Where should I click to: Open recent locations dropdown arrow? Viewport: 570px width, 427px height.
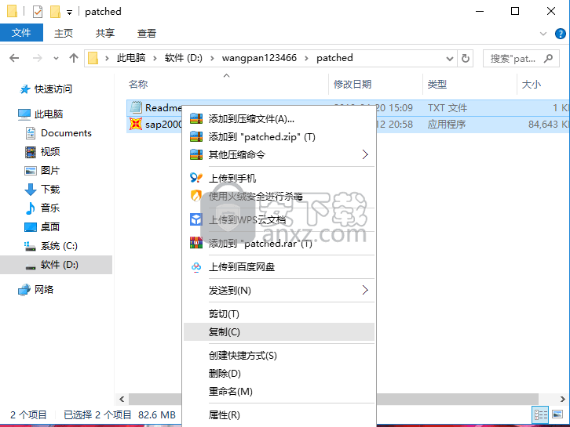[x=56, y=58]
